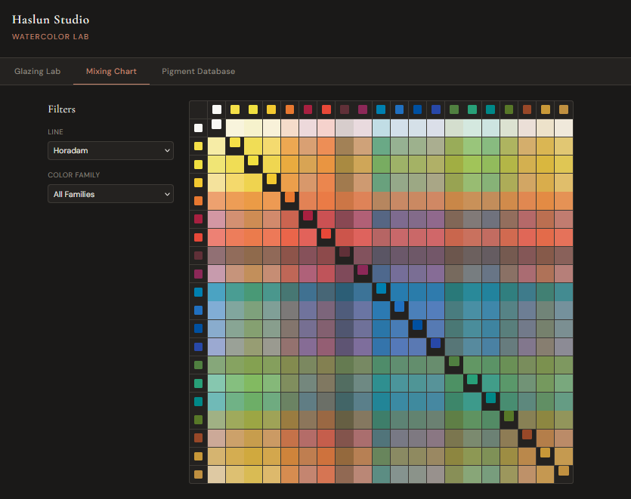Click the WATERCOLOR LAB label

coord(51,36)
